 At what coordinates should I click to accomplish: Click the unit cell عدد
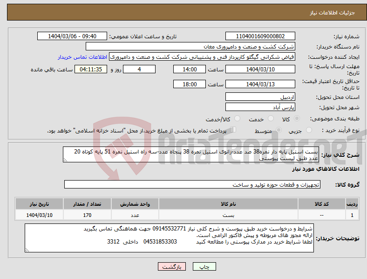pos(135,215)
